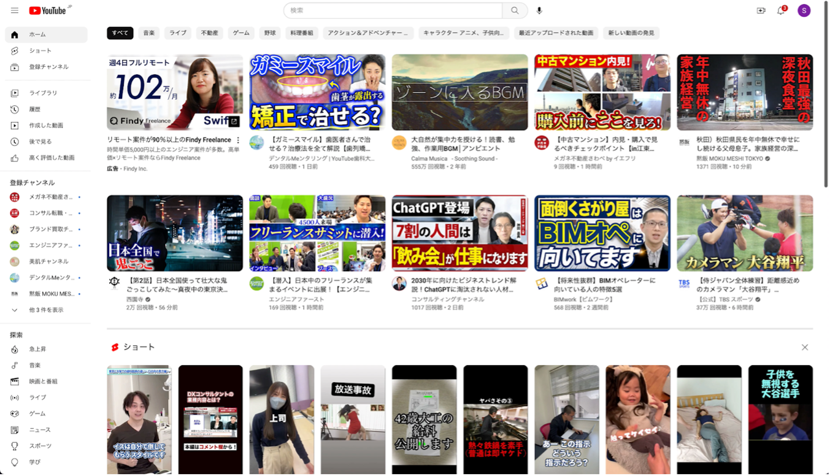Viewport: 830px width, 476px height.
Task: Go to ショート in sidebar
Action: 40,51
